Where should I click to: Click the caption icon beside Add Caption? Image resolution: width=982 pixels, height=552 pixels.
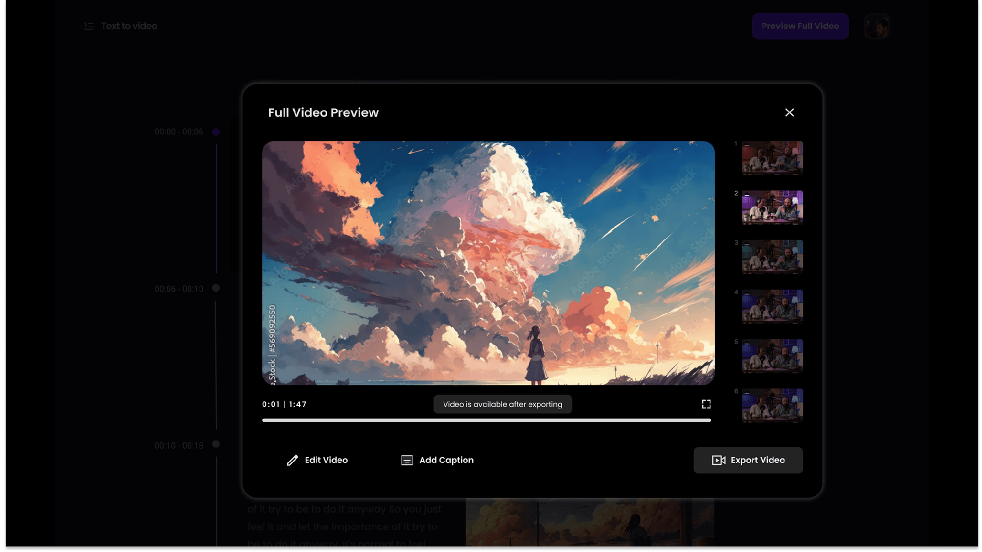click(407, 460)
